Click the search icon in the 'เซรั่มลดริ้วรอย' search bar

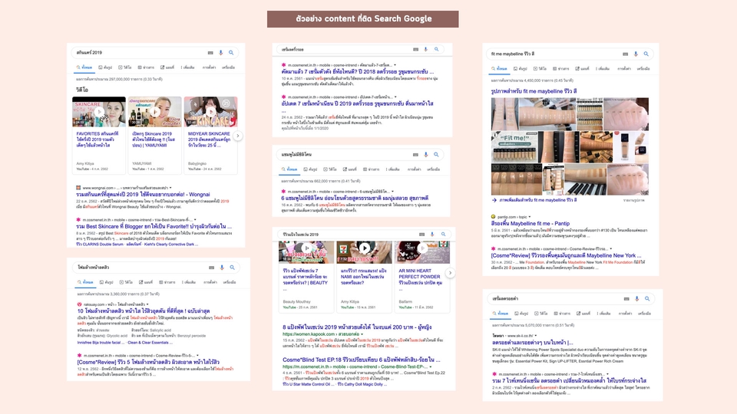click(x=437, y=49)
